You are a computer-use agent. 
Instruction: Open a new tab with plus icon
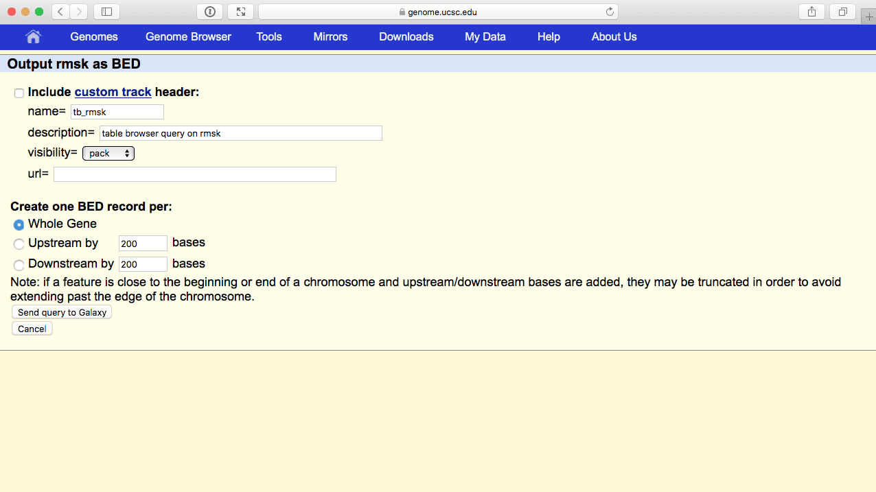[869, 17]
